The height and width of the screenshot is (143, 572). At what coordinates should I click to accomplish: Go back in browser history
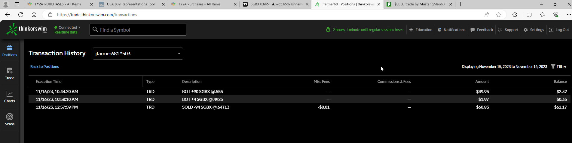(8, 15)
